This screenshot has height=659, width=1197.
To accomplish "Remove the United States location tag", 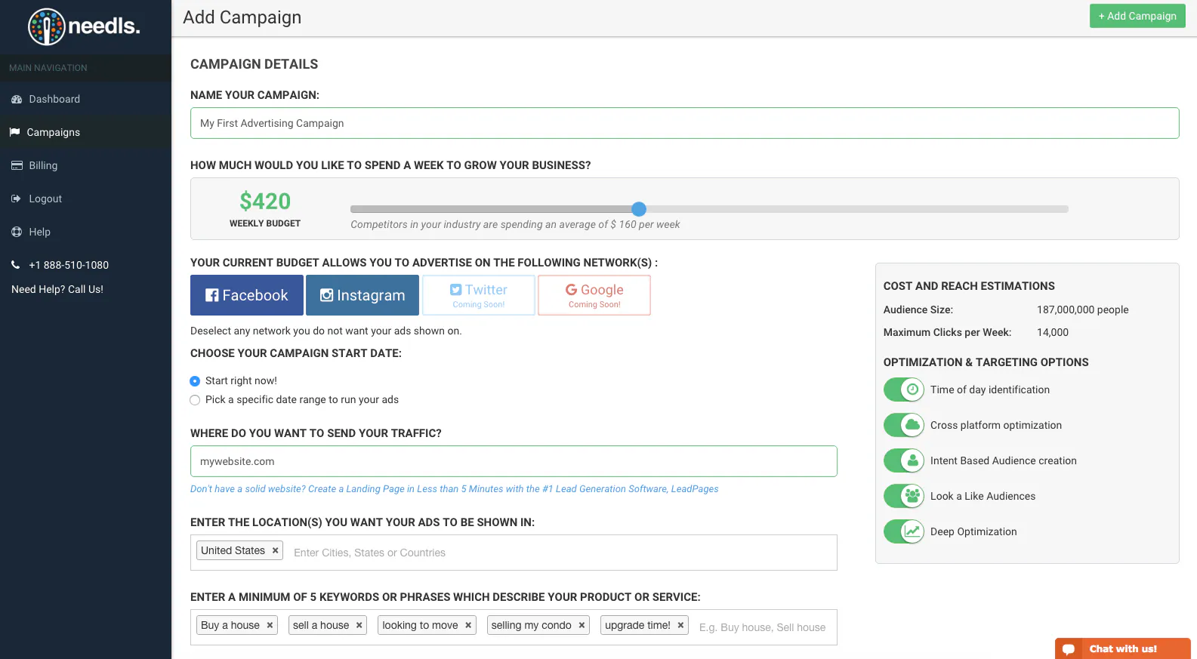I will coord(276,550).
